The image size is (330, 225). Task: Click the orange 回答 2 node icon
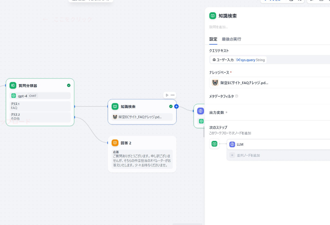pyautogui.click(x=115, y=143)
